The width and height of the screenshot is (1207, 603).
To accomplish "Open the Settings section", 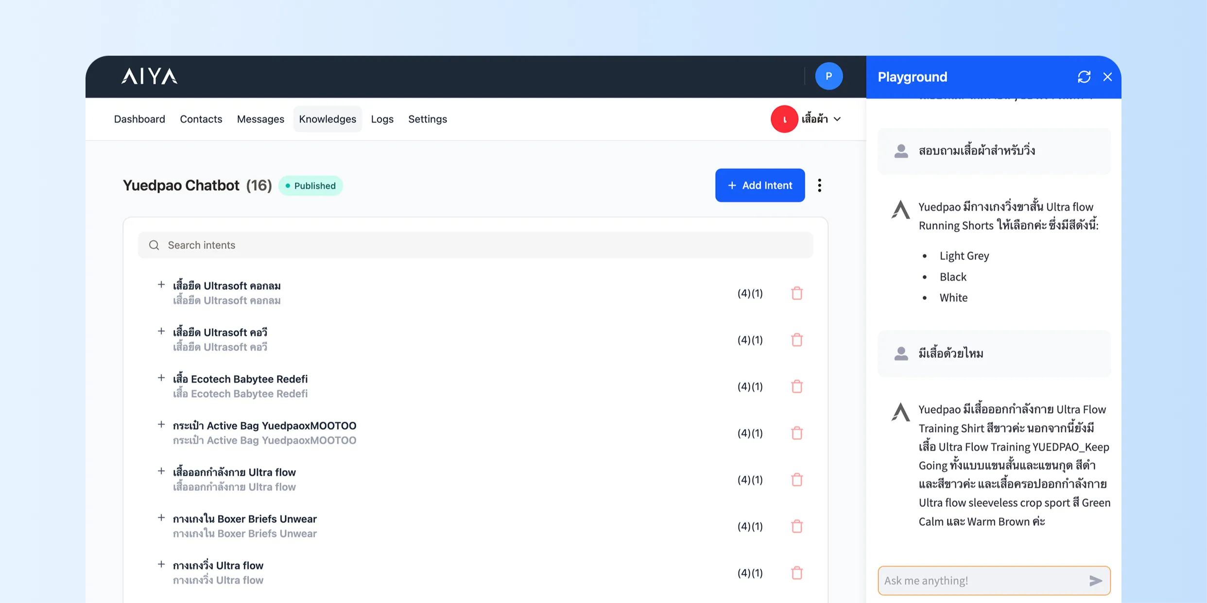I will (x=427, y=119).
